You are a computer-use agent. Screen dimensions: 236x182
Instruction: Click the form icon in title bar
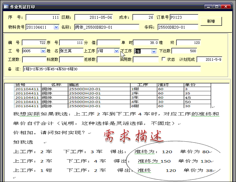6,7
